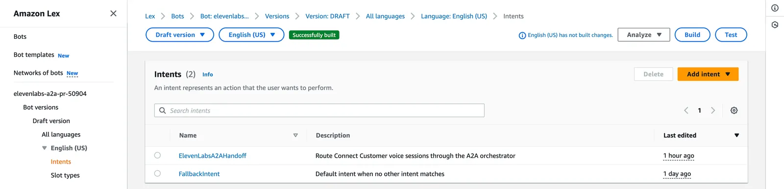
Task: Open Language: English (US) breadcrumb
Action: click(x=454, y=16)
